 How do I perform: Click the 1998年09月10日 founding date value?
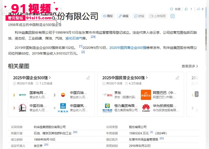tap(44, 139)
